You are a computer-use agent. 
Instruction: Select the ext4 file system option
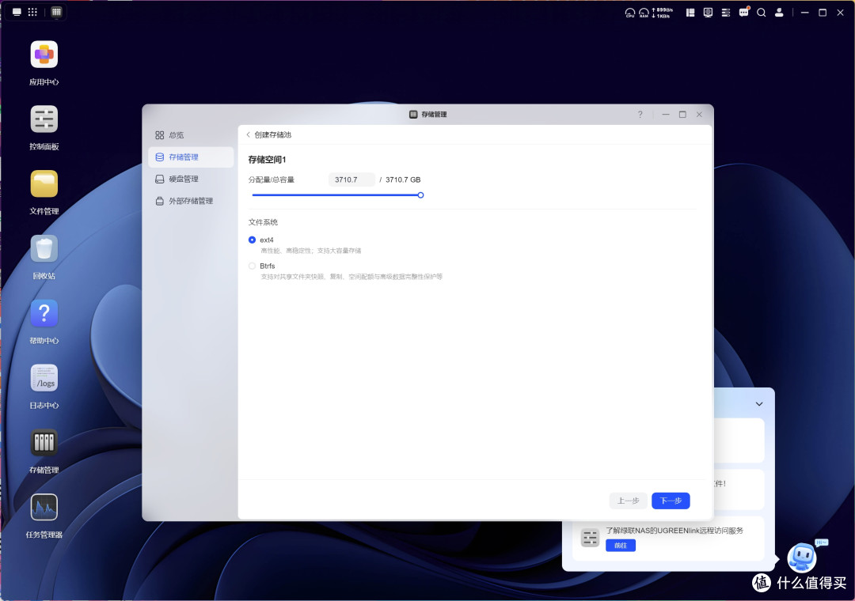click(x=252, y=240)
